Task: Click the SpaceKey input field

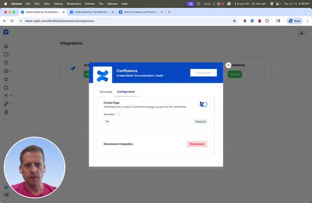Action: 147,121
